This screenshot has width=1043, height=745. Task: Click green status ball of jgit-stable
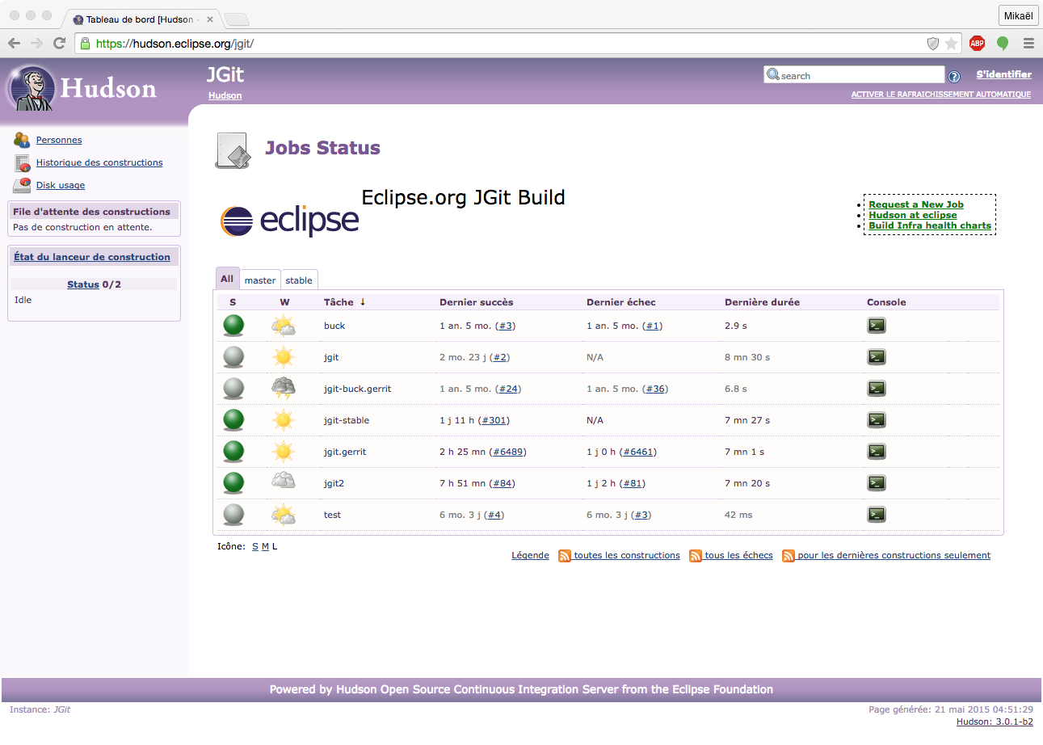click(233, 420)
